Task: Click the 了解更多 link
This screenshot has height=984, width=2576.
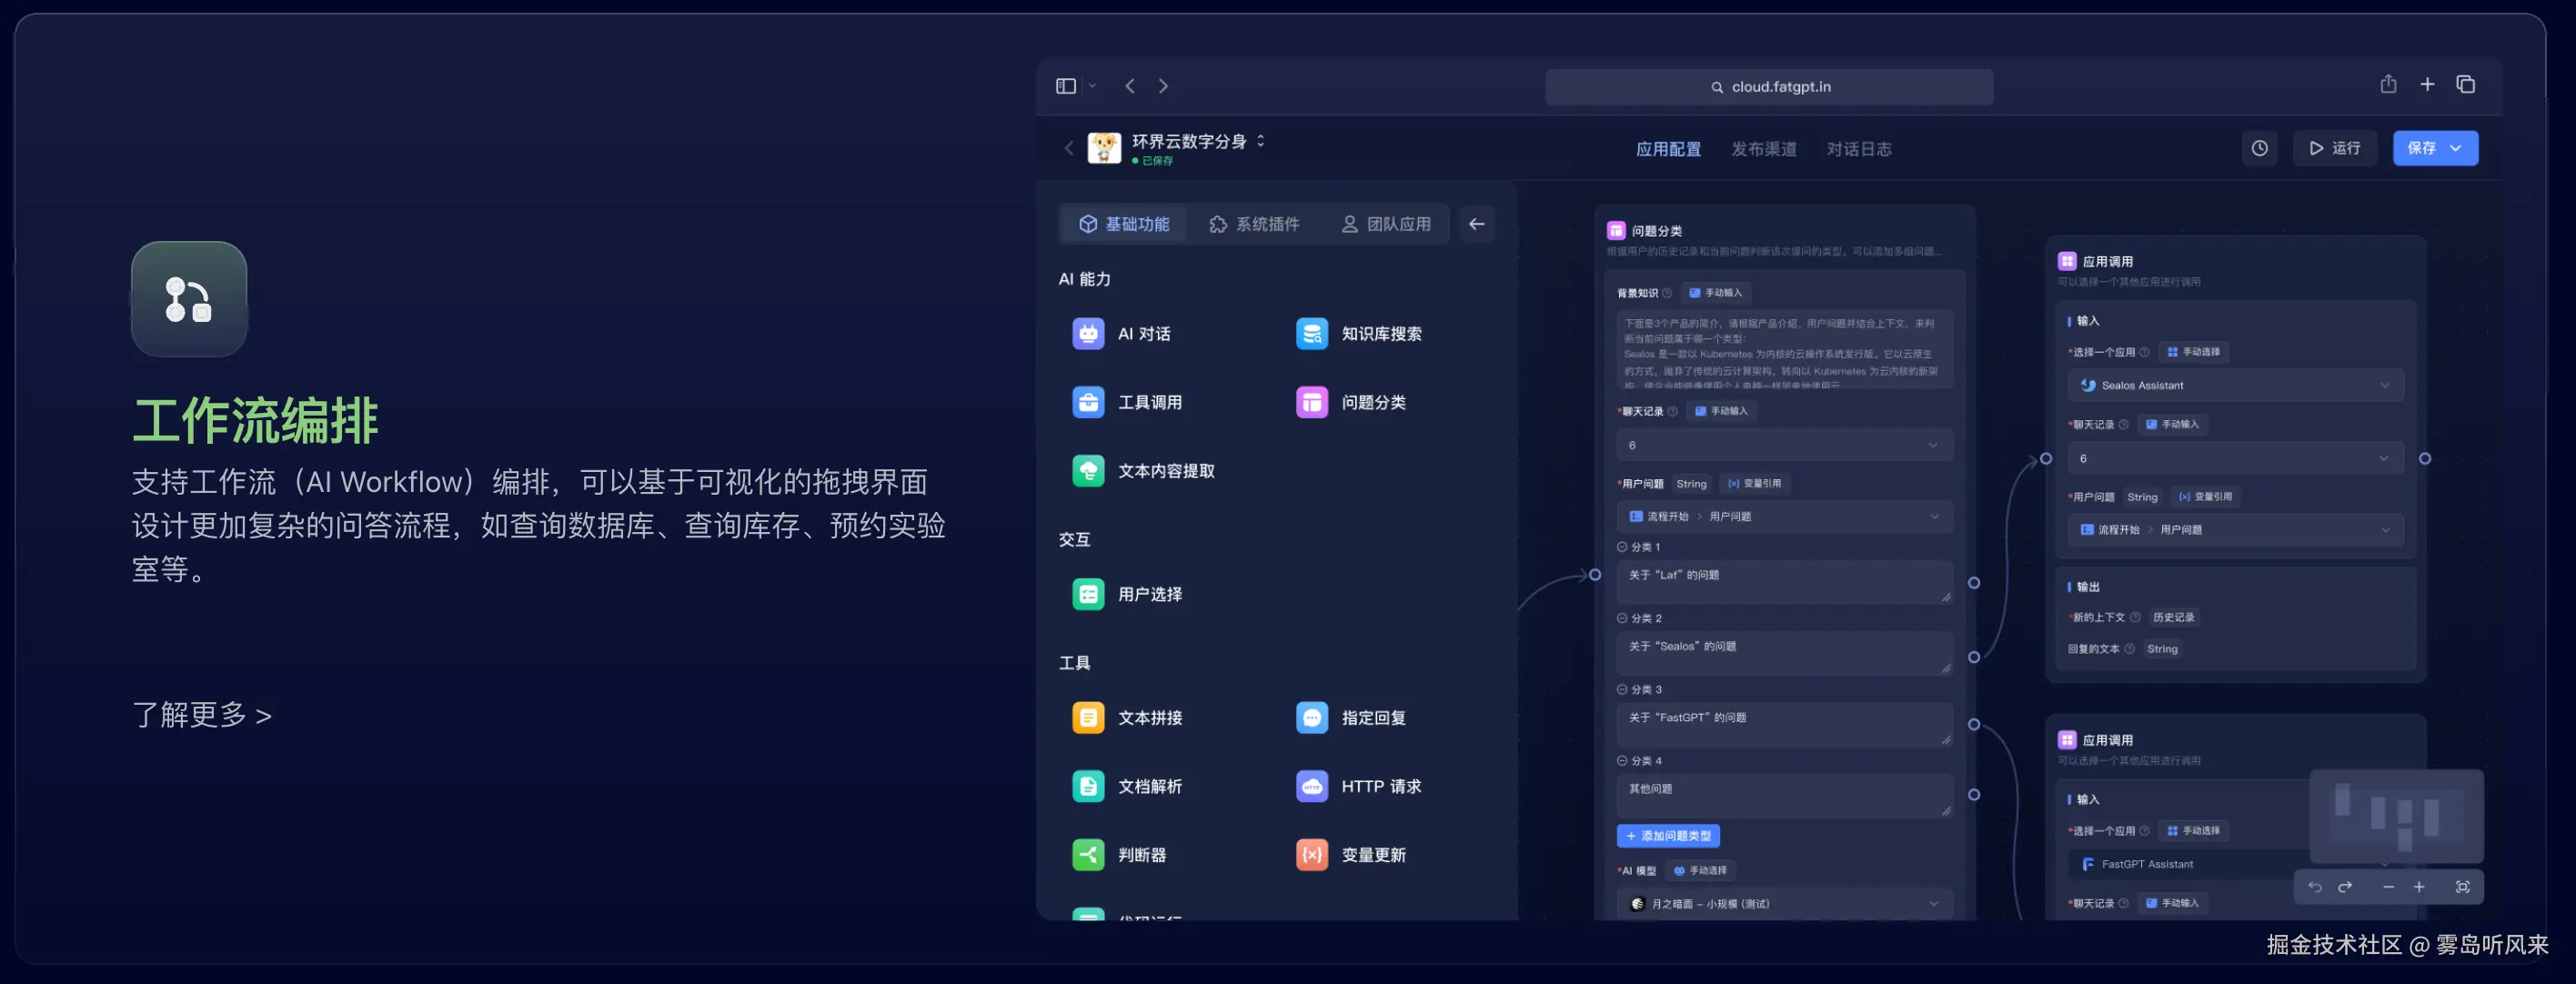Action: (202, 715)
